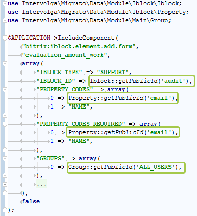Click "NAME" under PROPERTY_CODES_REQUIRED array
Viewport: 197px width, 216px height.
pos(79,141)
